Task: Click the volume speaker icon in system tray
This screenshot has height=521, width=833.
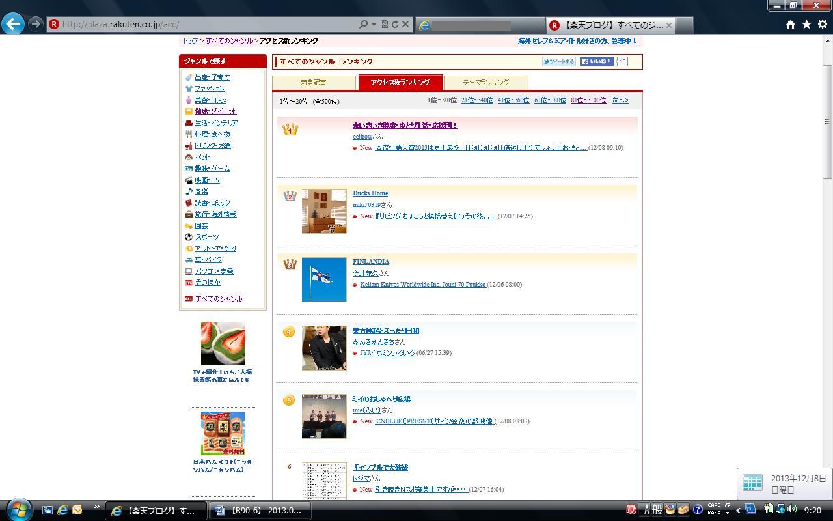Action: [792, 510]
